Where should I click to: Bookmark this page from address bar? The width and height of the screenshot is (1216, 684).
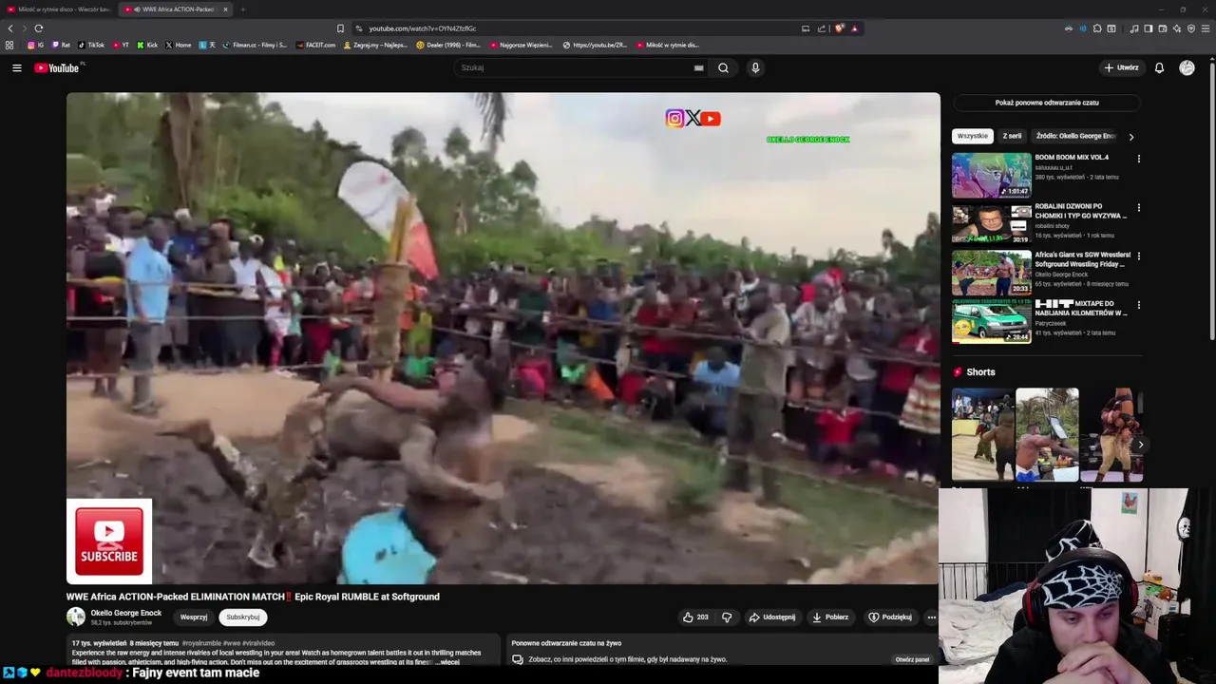click(x=340, y=28)
